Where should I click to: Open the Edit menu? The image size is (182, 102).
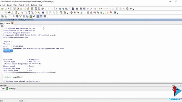pos(4,5)
